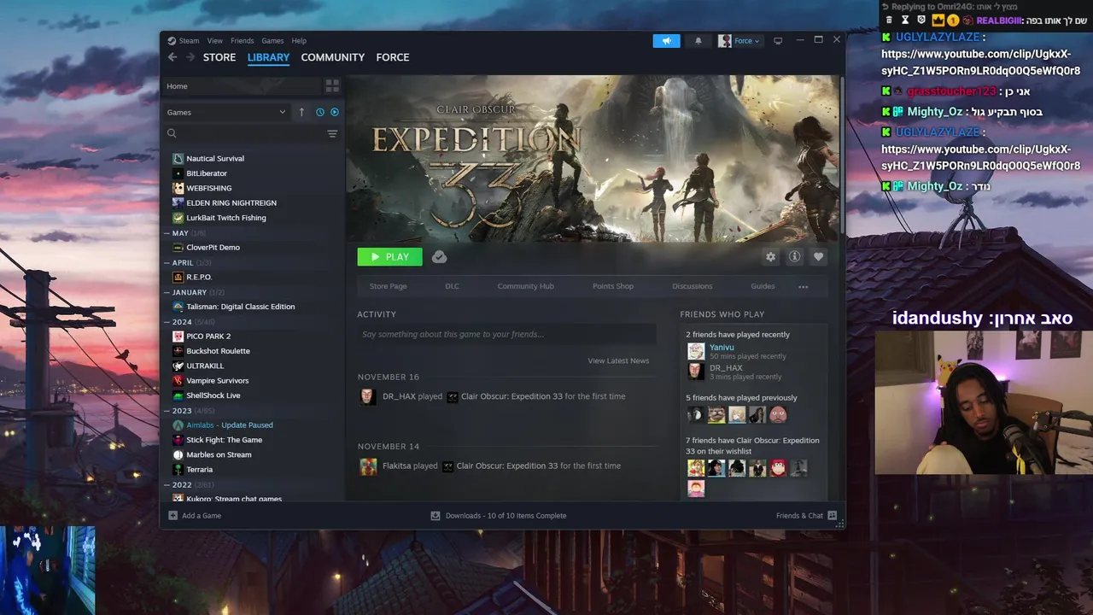Screen dimensions: 1093x615
Task: Open the Games menu
Action: tap(272, 40)
